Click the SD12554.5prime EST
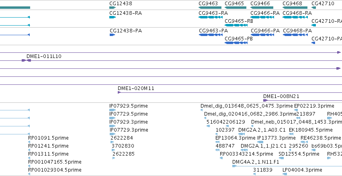The width and height of the screenshot is (342, 176). (281, 158)
